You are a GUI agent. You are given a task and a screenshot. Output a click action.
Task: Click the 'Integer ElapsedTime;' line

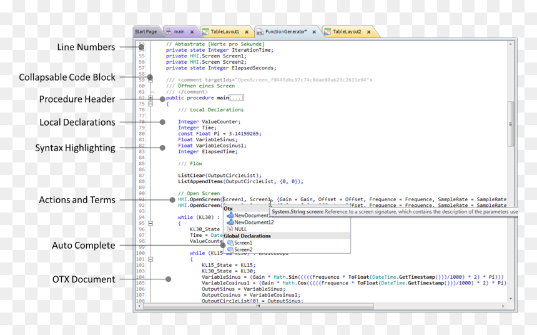(x=207, y=151)
